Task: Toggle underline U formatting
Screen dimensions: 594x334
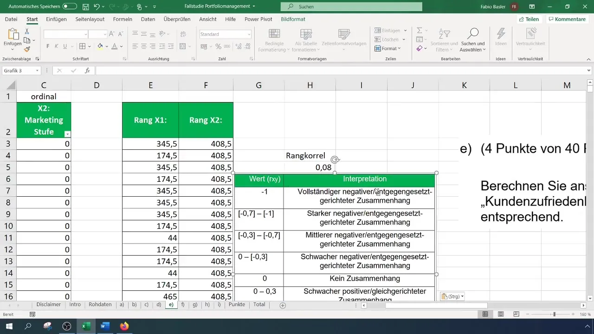Action: pos(65,46)
